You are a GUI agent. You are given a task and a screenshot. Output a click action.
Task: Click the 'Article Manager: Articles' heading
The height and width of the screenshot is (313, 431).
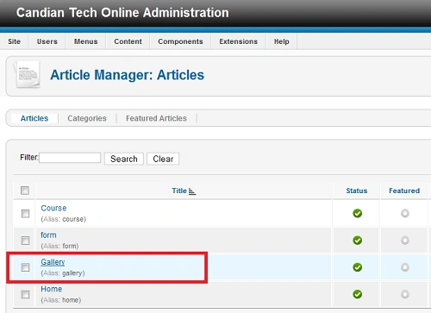pyautogui.click(x=128, y=75)
